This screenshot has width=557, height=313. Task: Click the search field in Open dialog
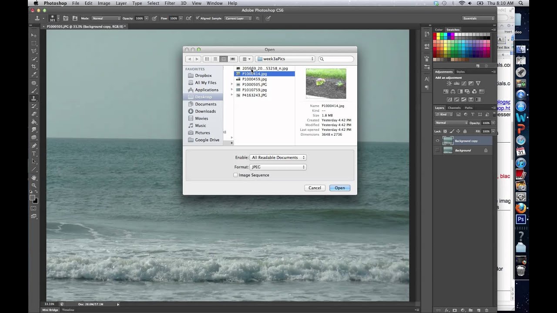[x=336, y=59]
